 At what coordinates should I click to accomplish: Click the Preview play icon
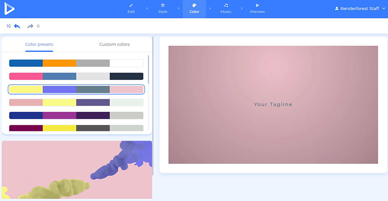(x=258, y=5)
